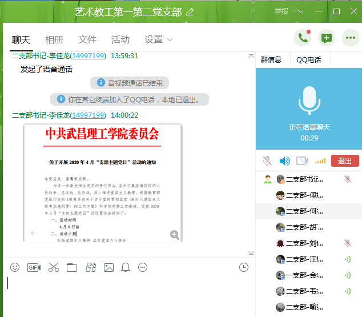The height and width of the screenshot is (317, 362).
Task: Select member 二支部-何 in call list
Action: tap(309, 211)
